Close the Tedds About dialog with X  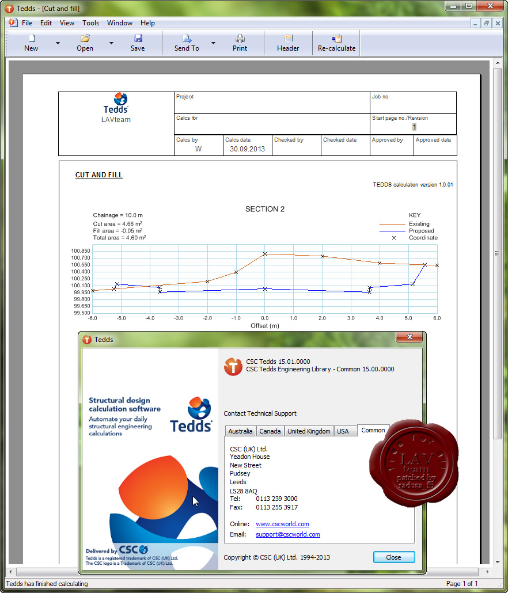tap(410, 337)
